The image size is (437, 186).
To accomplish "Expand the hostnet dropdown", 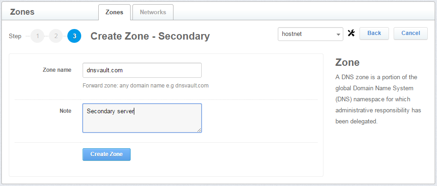I will tap(310, 34).
